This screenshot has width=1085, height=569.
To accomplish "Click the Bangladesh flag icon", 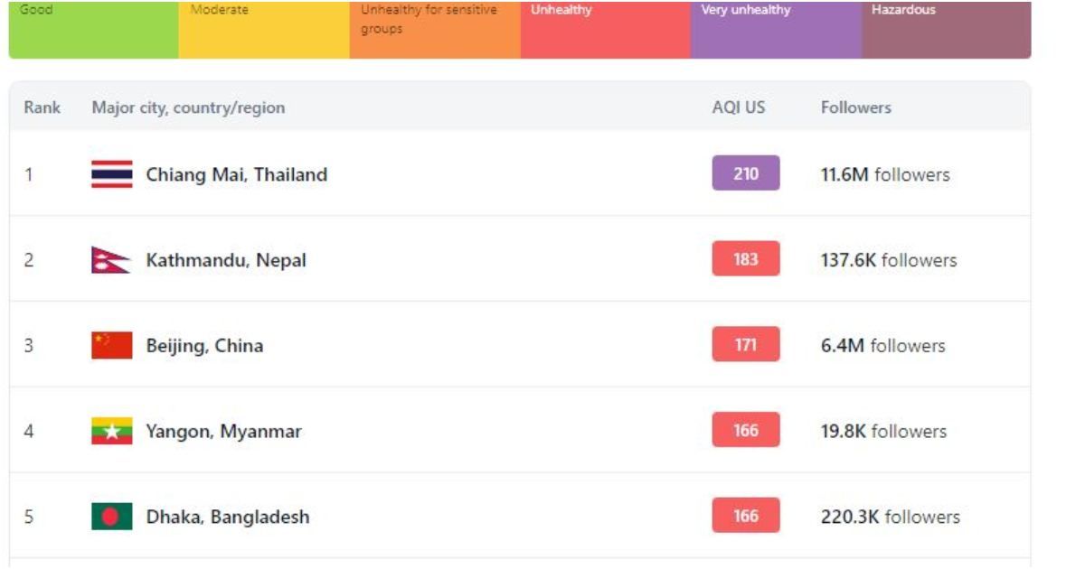I will tap(111, 517).
